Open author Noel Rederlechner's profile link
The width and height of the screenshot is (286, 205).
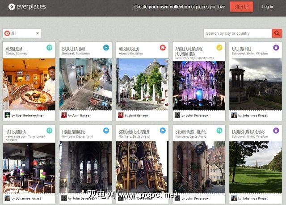coord(30,115)
